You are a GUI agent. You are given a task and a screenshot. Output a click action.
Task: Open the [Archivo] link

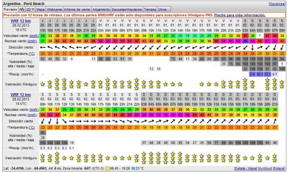click(x=265, y=168)
